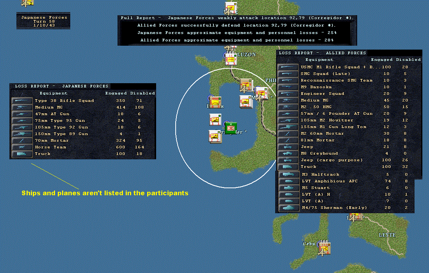The width and height of the screenshot is (429, 273).
Task: Click the 150mm Type 89 Gun icon
Action: click(22, 134)
